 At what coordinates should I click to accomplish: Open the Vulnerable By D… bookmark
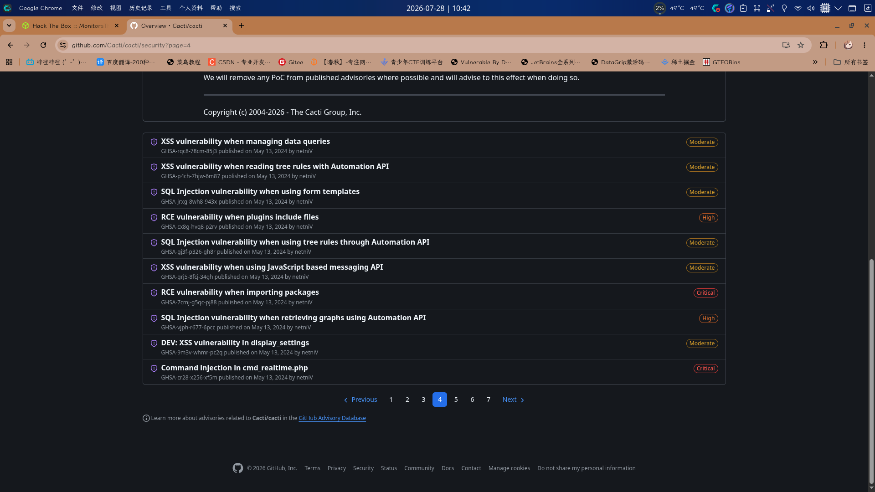tap(481, 62)
